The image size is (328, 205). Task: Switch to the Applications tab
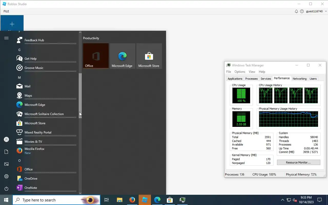[235, 79]
